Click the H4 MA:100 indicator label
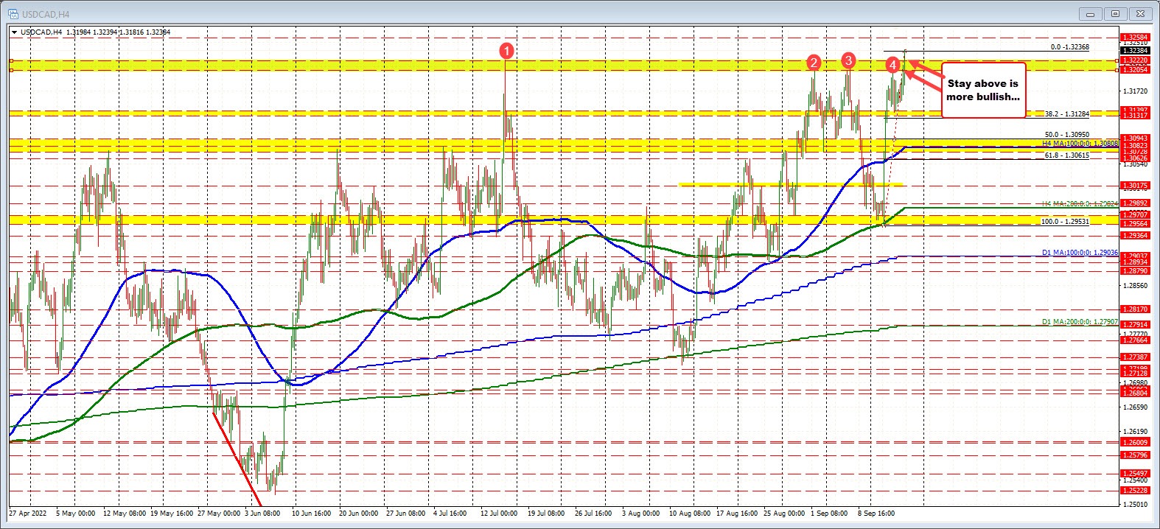The width and height of the screenshot is (1160, 529). [1080, 144]
